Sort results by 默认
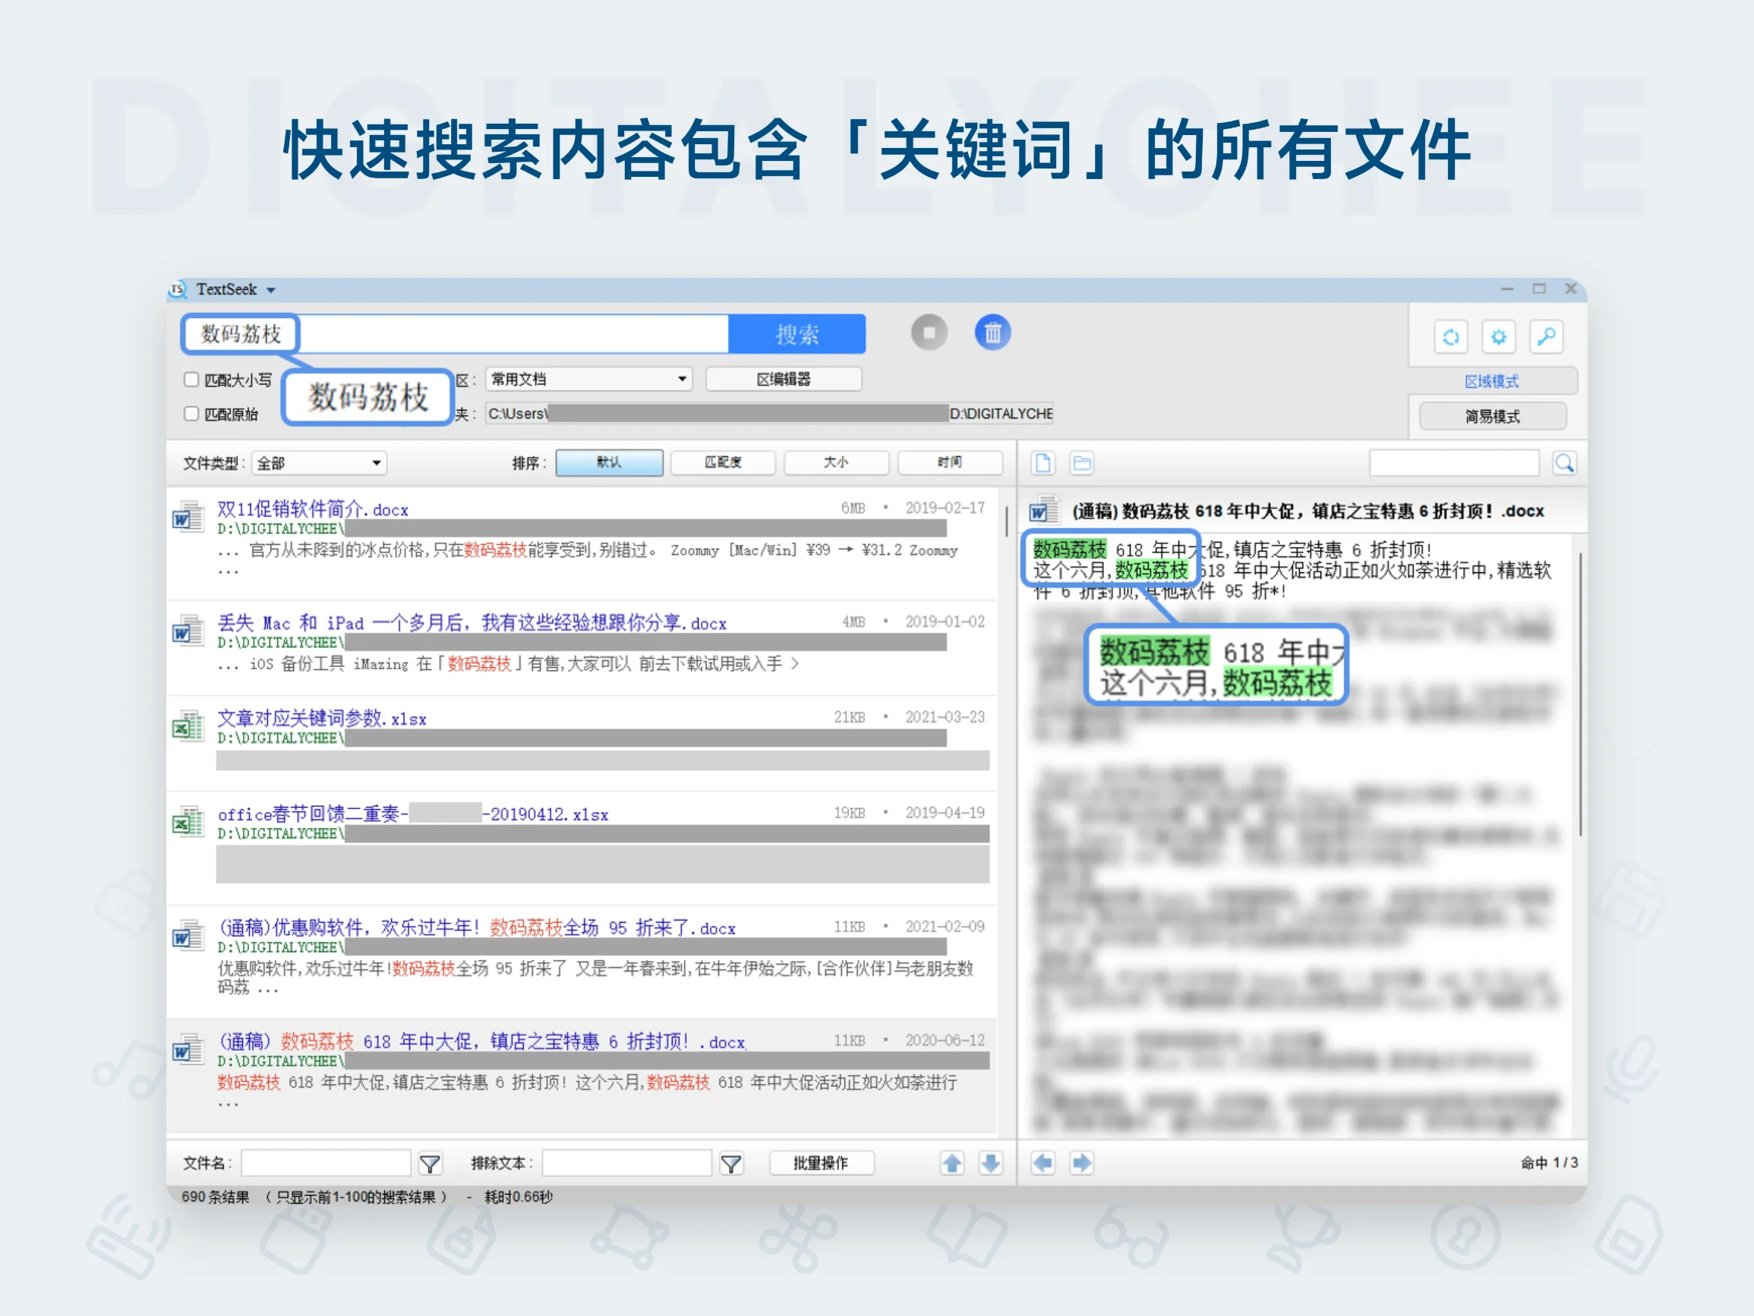The image size is (1754, 1316). pyautogui.click(x=609, y=462)
